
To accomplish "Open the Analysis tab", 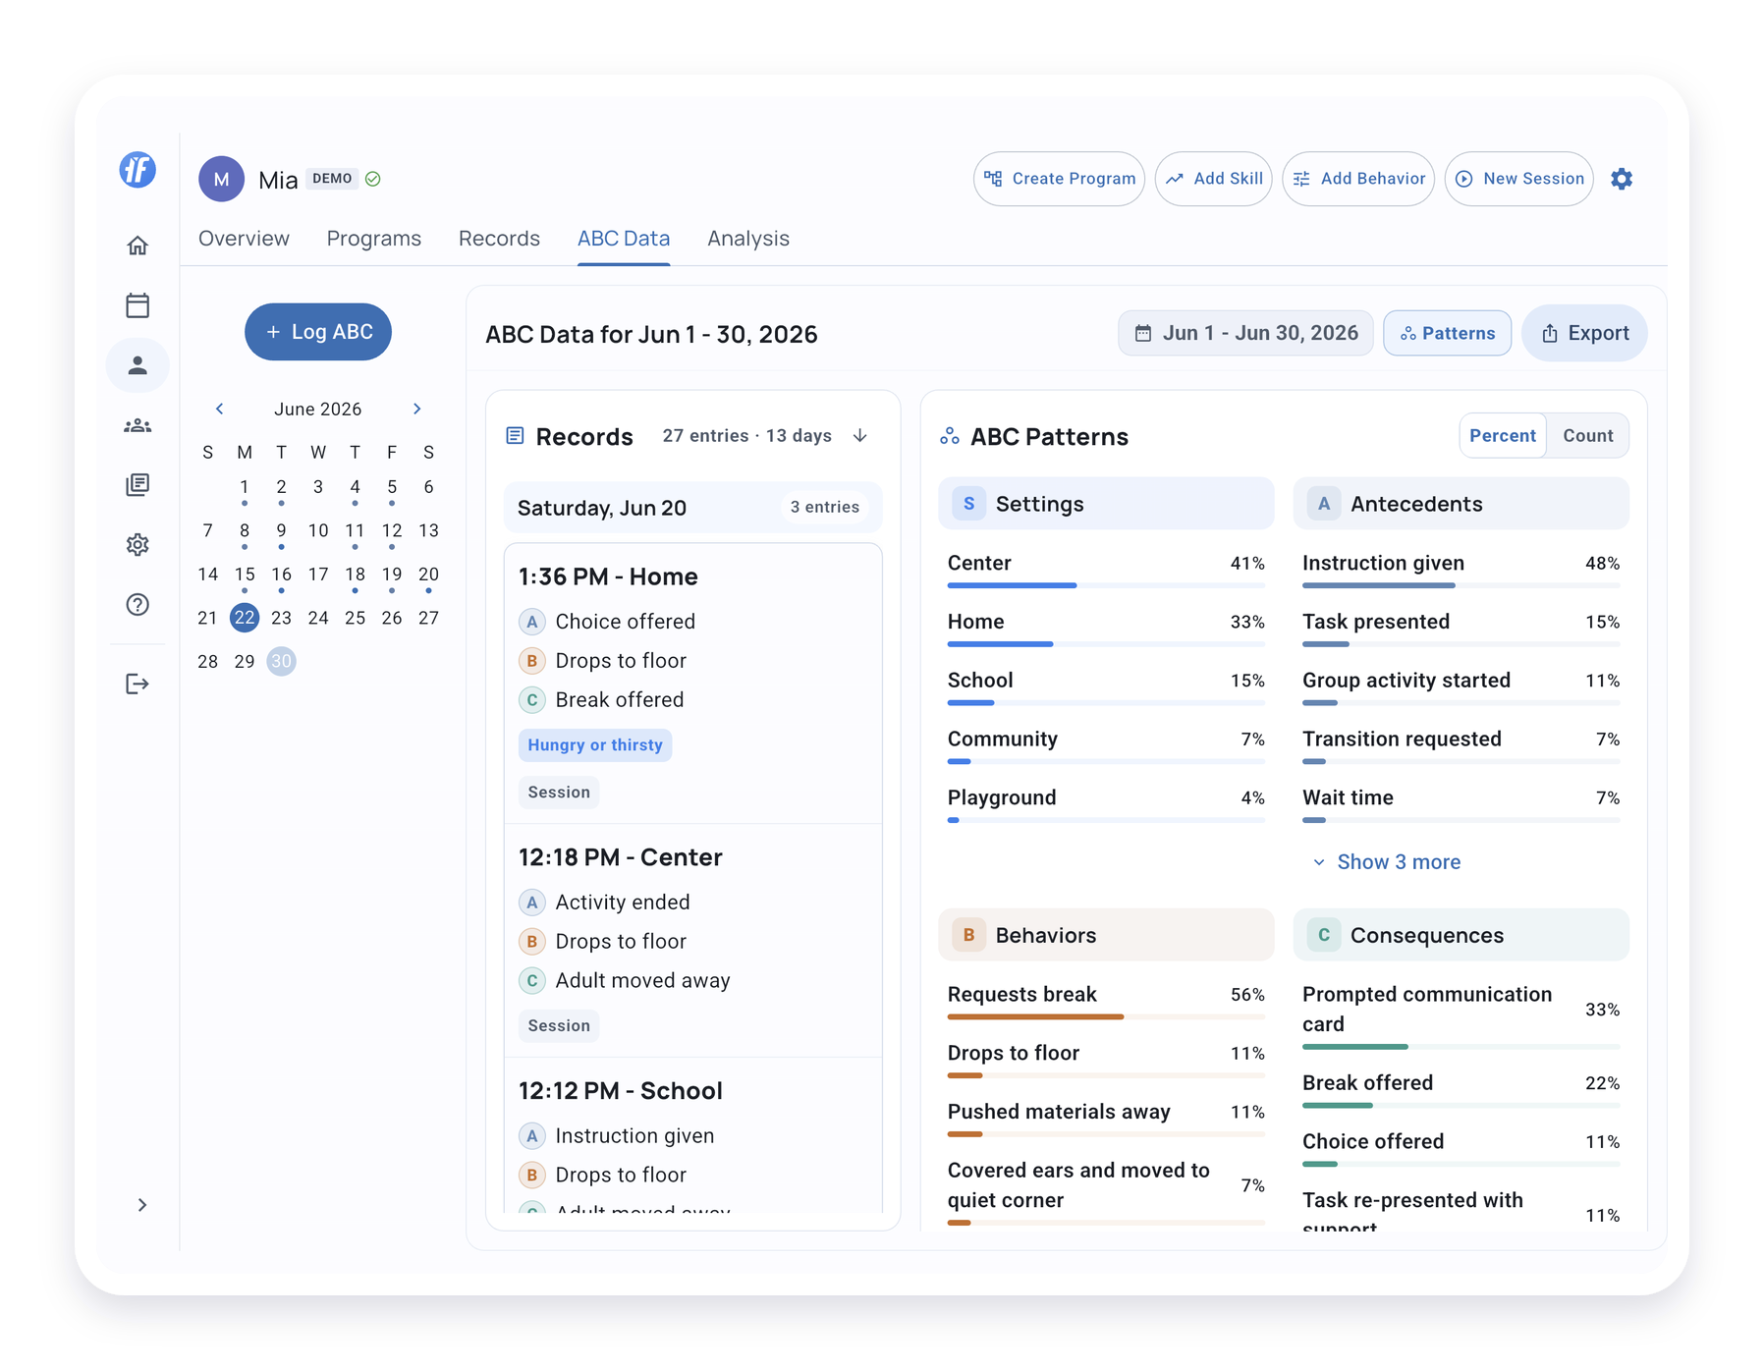I will click(x=748, y=239).
